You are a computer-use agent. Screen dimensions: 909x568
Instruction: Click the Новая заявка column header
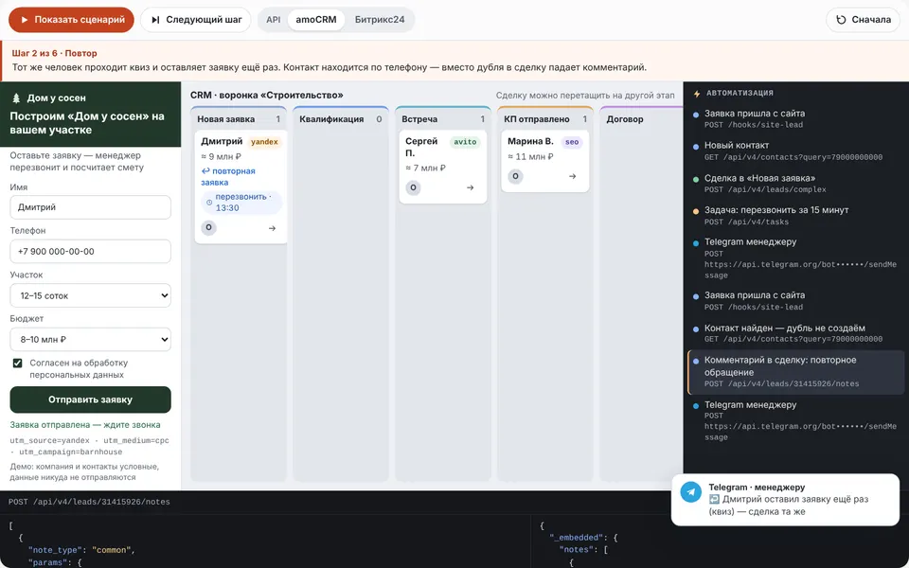(x=239, y=119)
